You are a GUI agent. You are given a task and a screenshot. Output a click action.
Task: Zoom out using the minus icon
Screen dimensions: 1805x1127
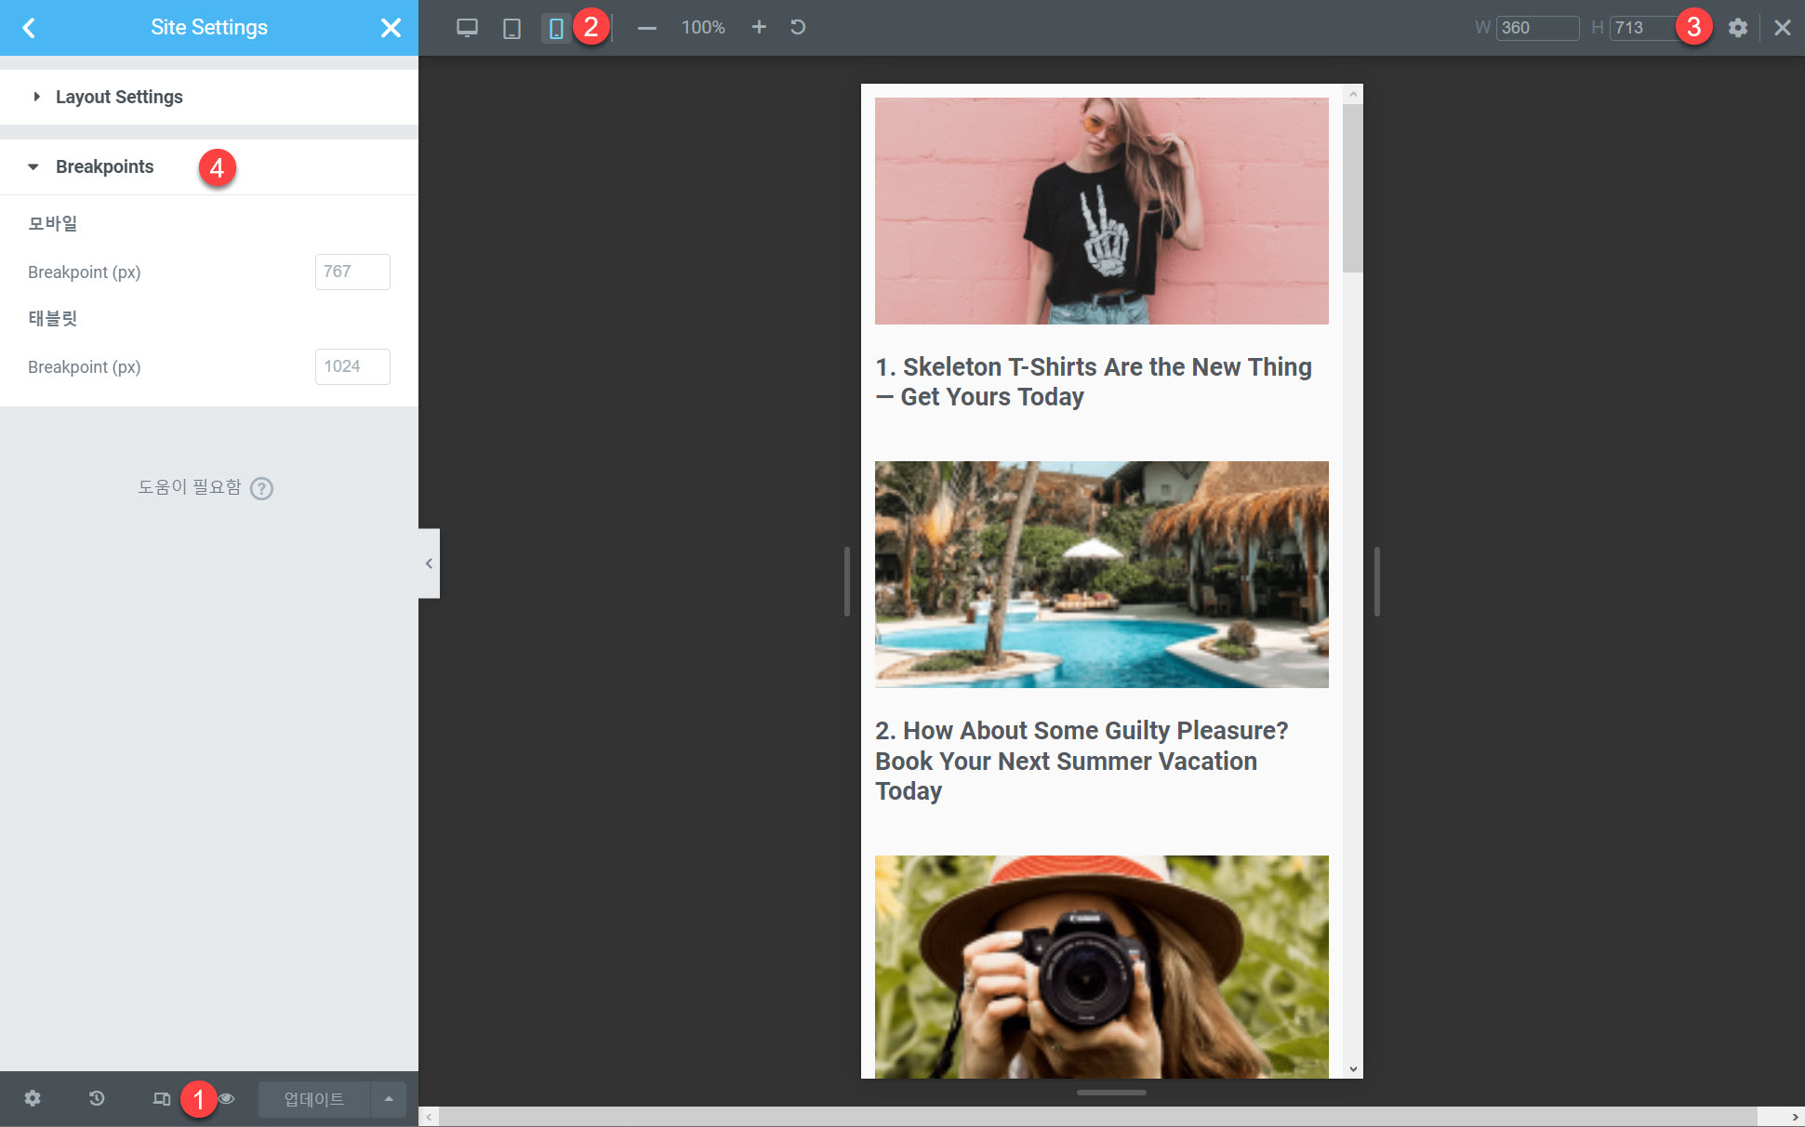point(647,28)
